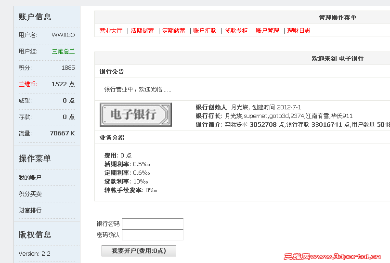Click the 转帐手续费率 0‰ line
Viewport: 390px width, 263px height.
(131, 190)
